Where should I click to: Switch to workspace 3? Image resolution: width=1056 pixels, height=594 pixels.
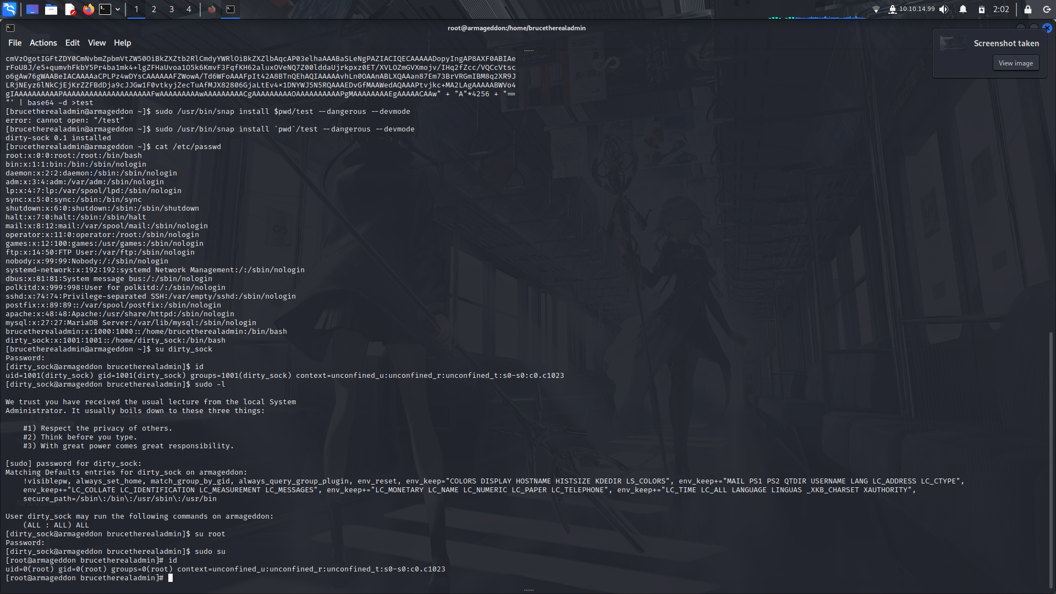[x=171, y=9]
